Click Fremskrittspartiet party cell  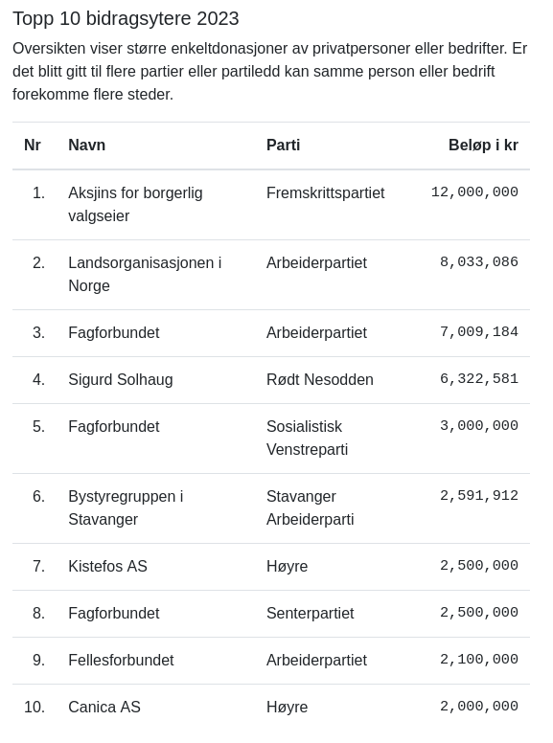325,192
